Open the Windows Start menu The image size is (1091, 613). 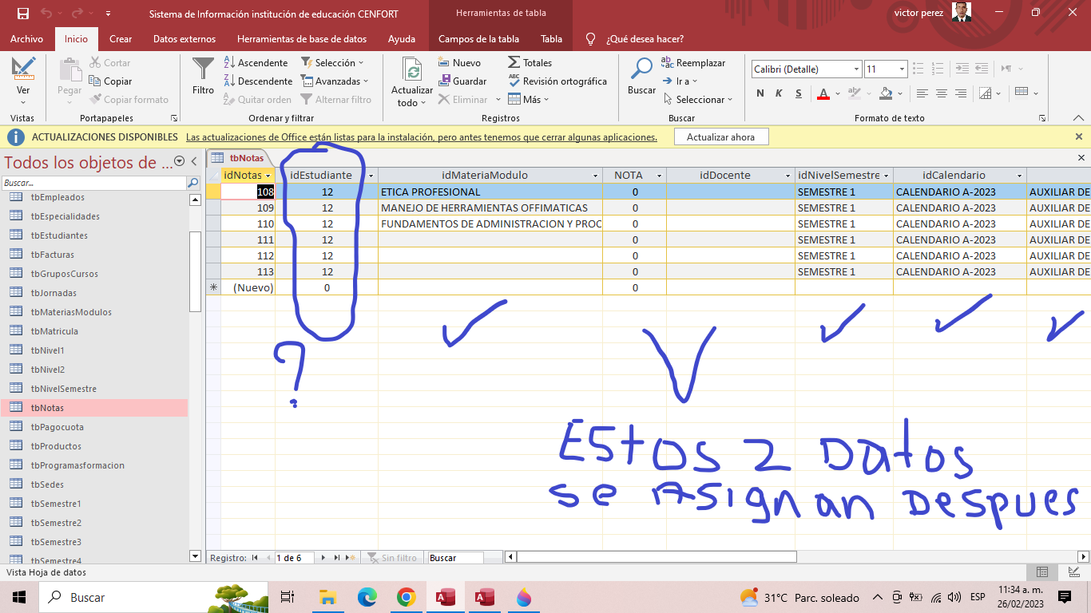(x=18, y=597)
